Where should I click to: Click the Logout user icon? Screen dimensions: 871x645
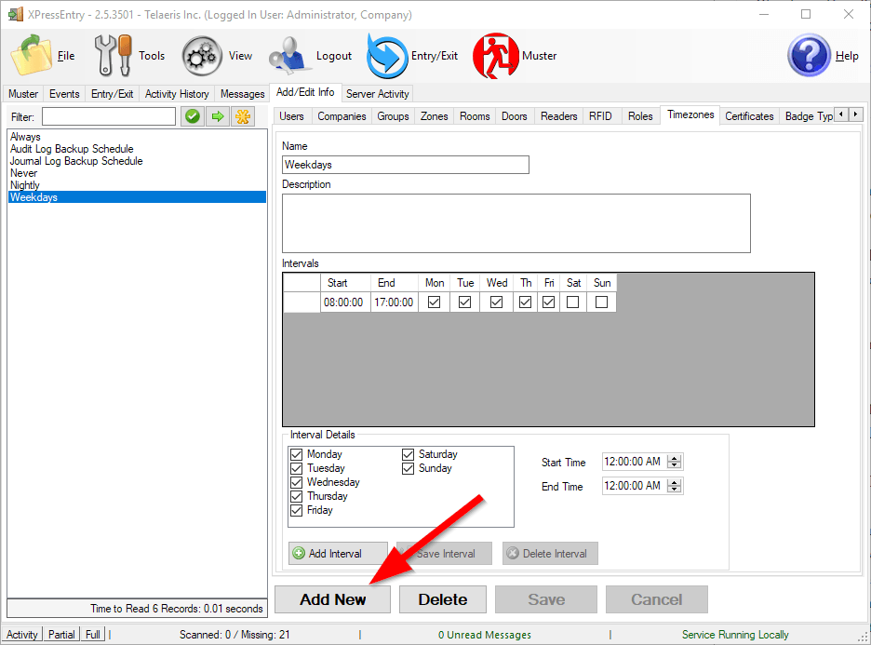pyautogui.click(x=289, y=56)
